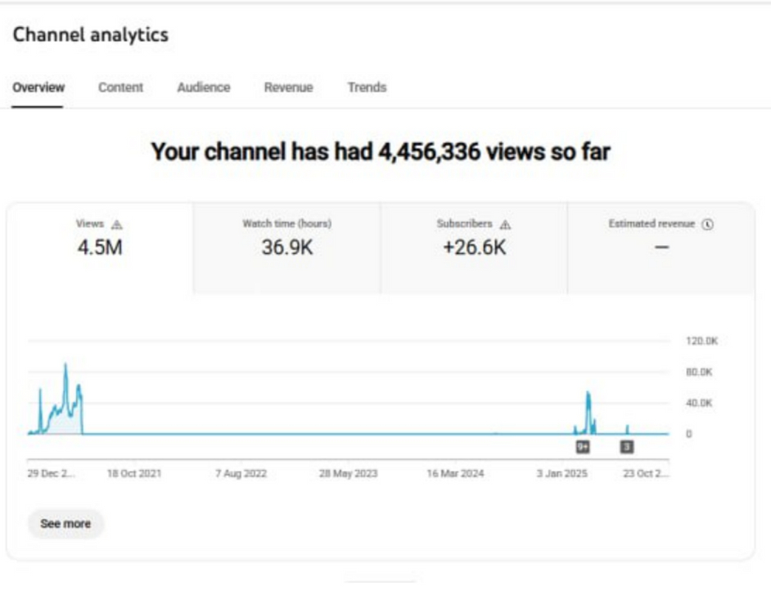Open the 3 videos marker on chart

626,447
